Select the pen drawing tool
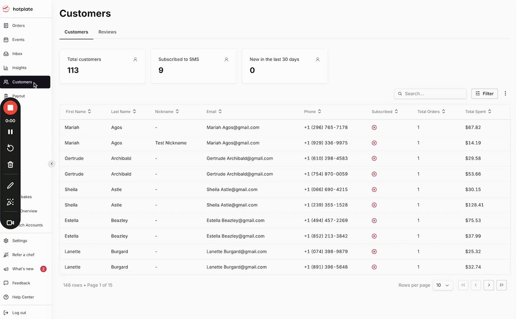 (x=10, y=186)
